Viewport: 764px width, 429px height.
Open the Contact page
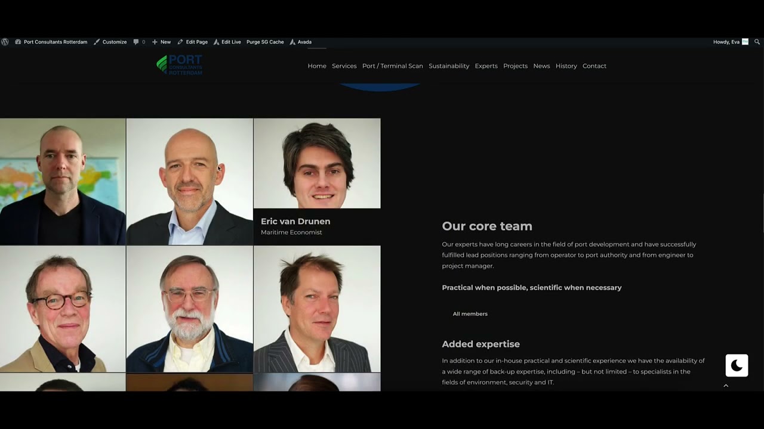594,66
